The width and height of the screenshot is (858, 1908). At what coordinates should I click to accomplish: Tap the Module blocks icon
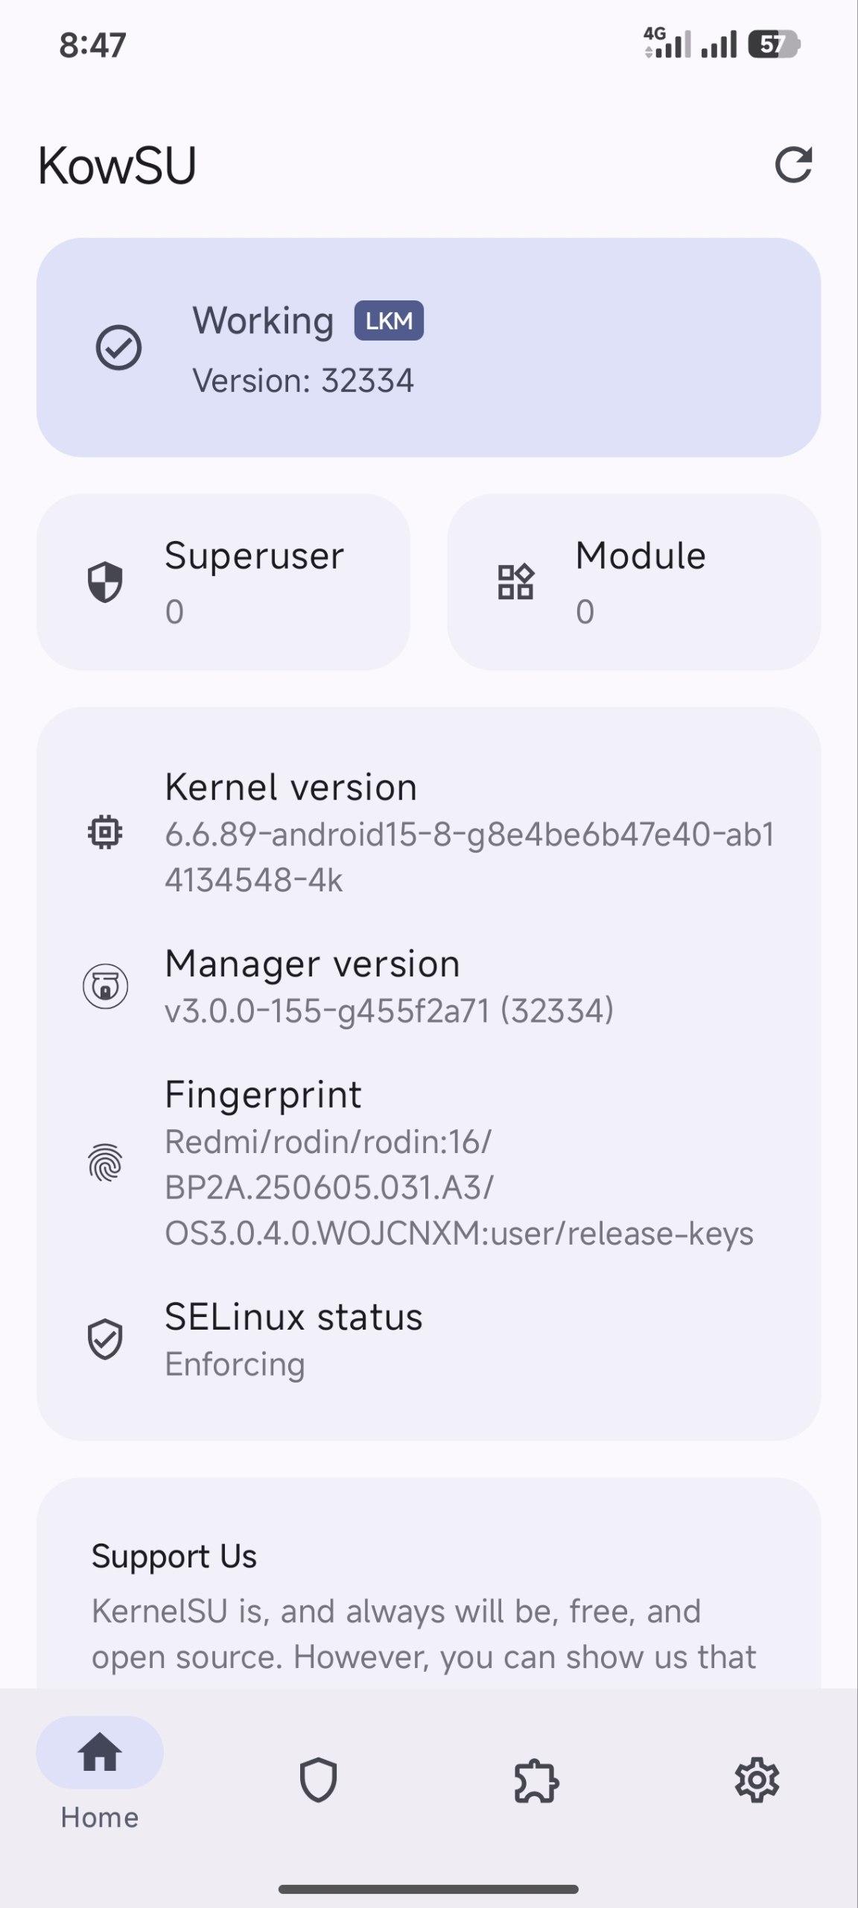(x=515, y=582)
